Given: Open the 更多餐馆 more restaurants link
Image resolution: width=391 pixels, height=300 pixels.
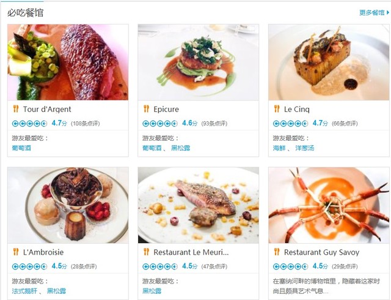Looking at the screenshot, I should (374, 12).
